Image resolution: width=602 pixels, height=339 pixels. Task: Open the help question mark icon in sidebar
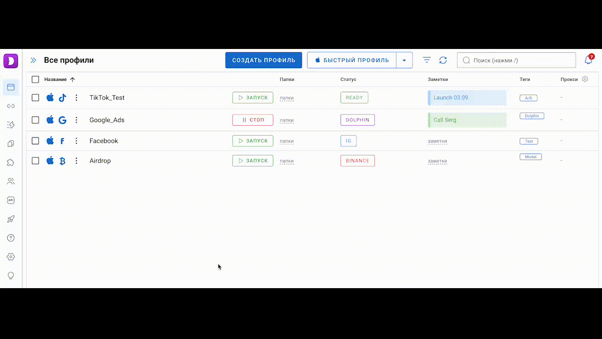coord(11,238)
